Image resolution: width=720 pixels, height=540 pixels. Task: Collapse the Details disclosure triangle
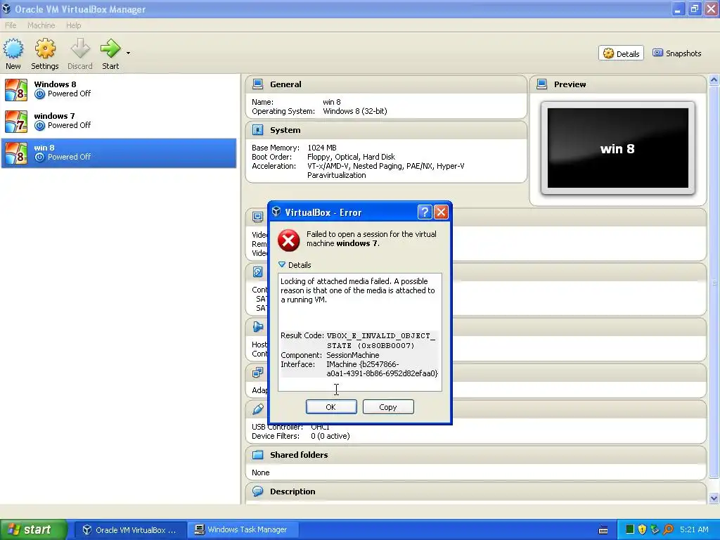pos(282,265)
